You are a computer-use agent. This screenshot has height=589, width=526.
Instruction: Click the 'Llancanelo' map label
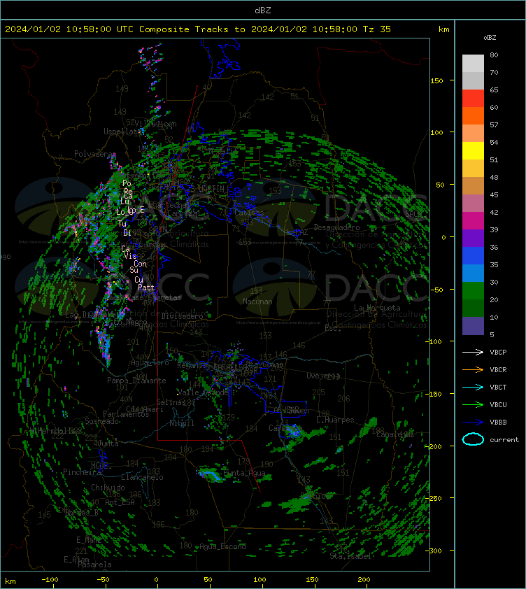[x=142, y=477]
